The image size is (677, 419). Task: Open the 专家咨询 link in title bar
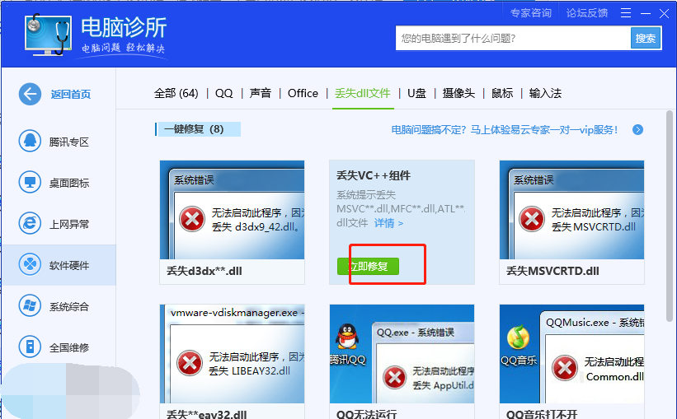click(x=530, y=12)
